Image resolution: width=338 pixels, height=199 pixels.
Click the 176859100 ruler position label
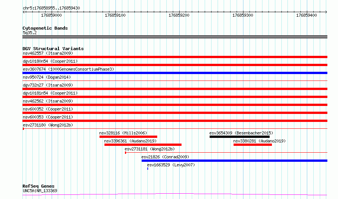pos(115,15)
